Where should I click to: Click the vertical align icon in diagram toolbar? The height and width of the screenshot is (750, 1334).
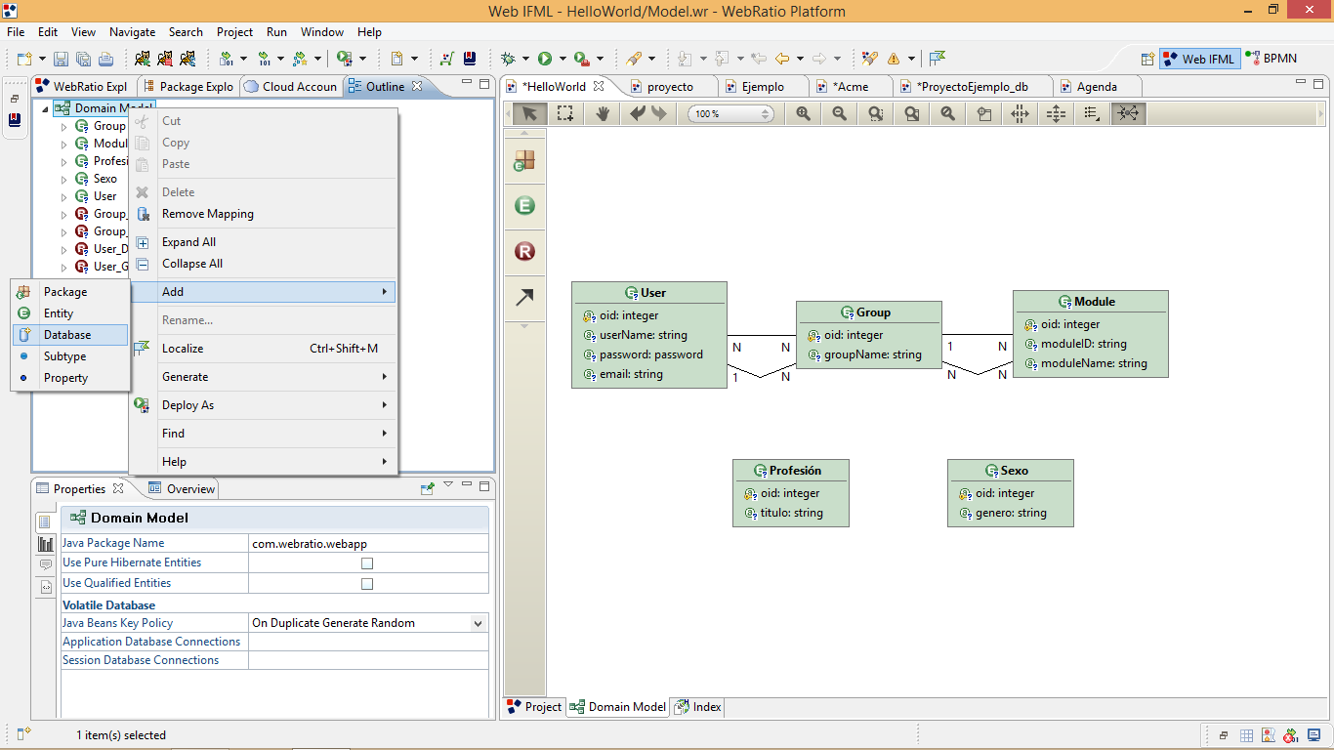pos(1056,113)
